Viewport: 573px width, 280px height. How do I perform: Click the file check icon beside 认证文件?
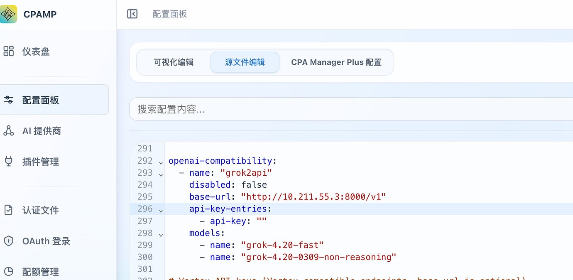point(8,210)
